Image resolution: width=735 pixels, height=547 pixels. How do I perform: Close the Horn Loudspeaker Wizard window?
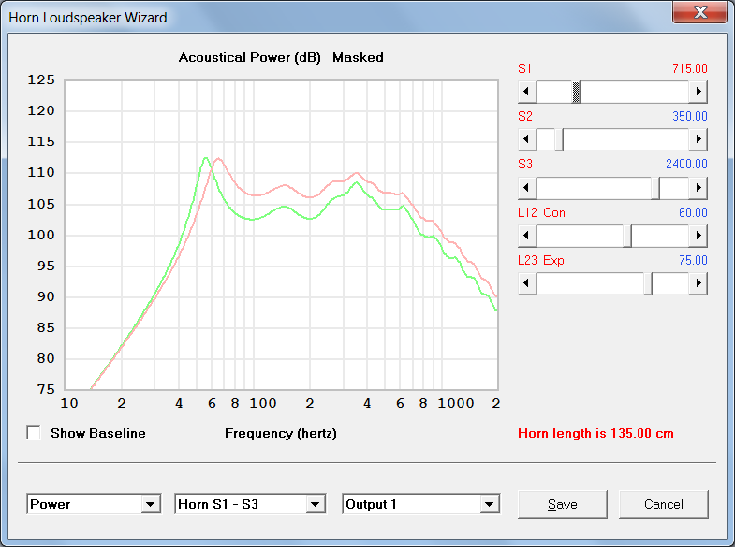[699, 12]
